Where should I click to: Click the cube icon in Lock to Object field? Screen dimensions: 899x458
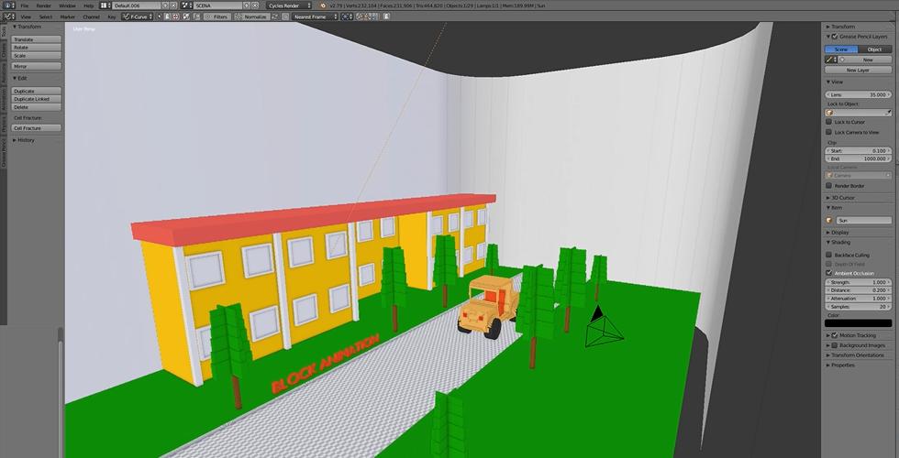831,113
